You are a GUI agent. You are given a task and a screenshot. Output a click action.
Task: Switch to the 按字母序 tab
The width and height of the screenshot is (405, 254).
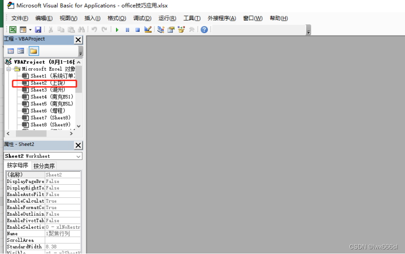pyautogui.click(x=18, y=165)
